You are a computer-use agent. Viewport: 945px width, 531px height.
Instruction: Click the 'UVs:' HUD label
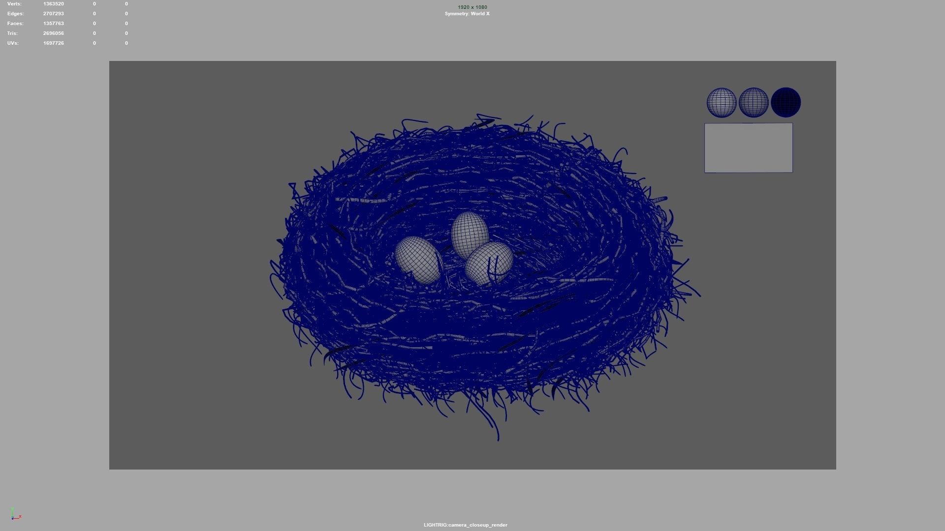tap(13, 43)
